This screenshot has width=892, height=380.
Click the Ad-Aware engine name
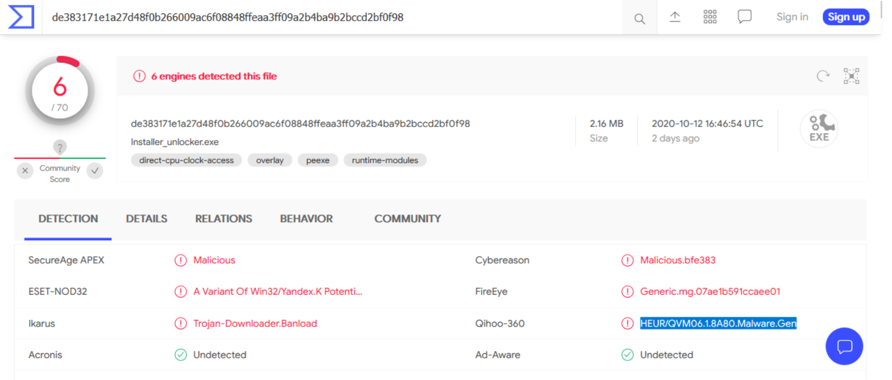(x=498, y=355)
